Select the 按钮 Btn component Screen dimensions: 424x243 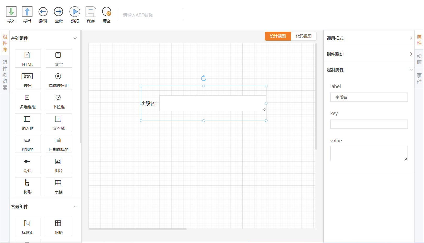click(x=28, y=80)
